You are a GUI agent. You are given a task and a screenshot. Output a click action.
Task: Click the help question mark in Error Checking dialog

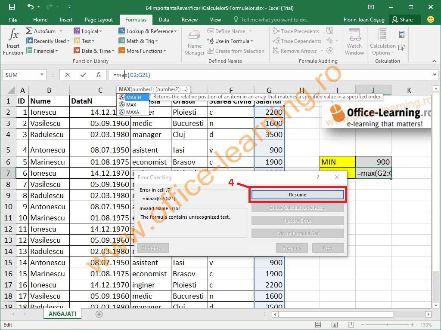point(318,177)
